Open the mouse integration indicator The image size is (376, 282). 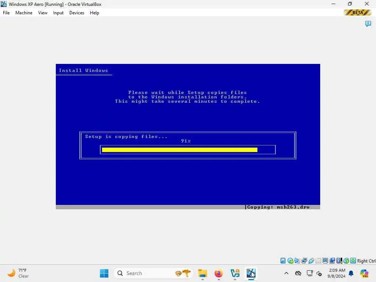click(346, 261)
